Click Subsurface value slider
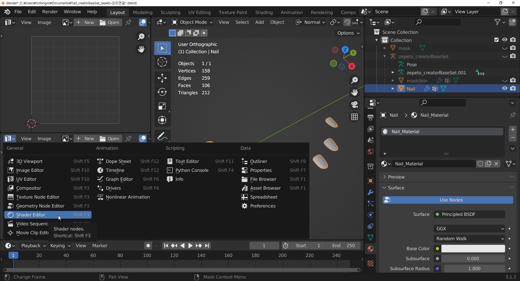The width and height of the screenshot is (520, 281). click(x=473, y=259)
